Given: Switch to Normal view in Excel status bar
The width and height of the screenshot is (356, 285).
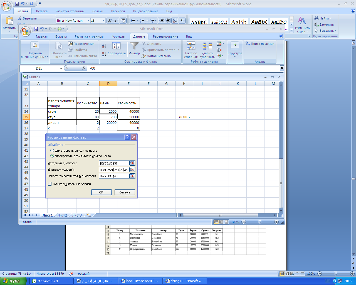Looking at the screenshot, I should point(216,222).
